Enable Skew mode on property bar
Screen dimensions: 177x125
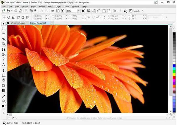click(x=18, y=17)
